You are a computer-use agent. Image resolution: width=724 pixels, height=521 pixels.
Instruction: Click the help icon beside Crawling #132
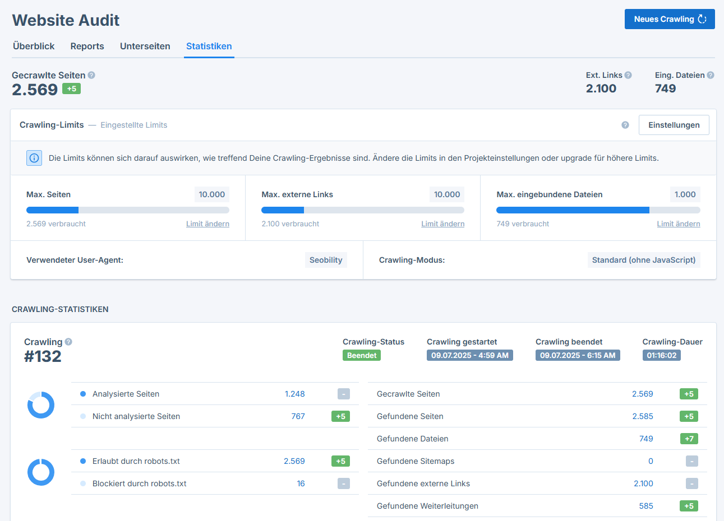point(68,342)
